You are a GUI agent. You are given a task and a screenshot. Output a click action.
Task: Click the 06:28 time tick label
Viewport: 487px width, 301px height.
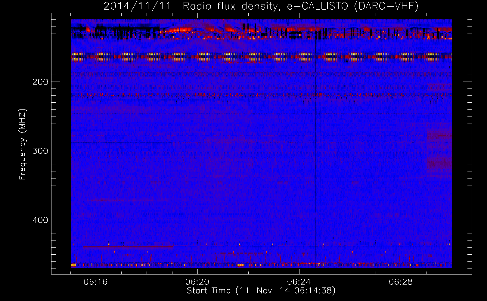[x=401, y=282]
